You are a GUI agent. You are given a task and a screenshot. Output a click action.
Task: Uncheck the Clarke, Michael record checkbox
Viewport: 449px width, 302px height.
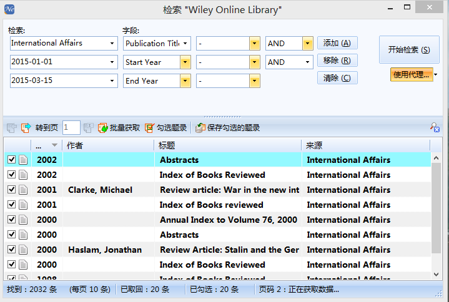tap(11, 189)
